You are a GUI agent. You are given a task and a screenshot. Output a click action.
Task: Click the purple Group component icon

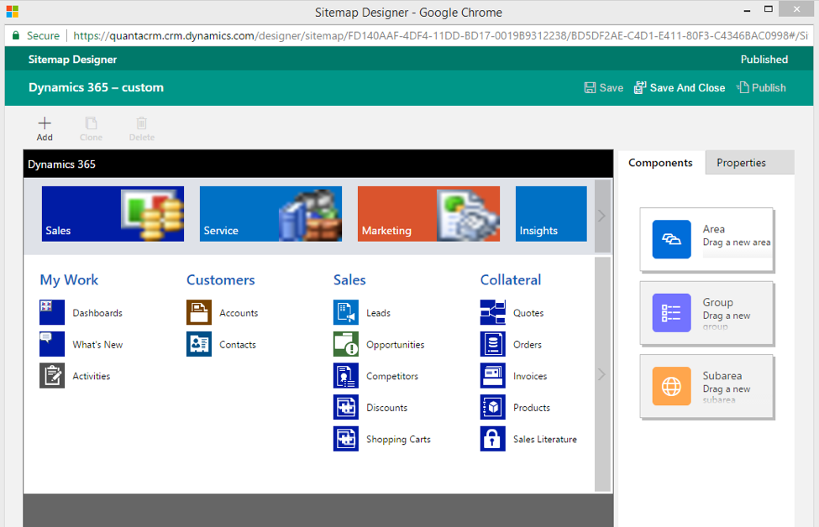click(x=672, y=312)
